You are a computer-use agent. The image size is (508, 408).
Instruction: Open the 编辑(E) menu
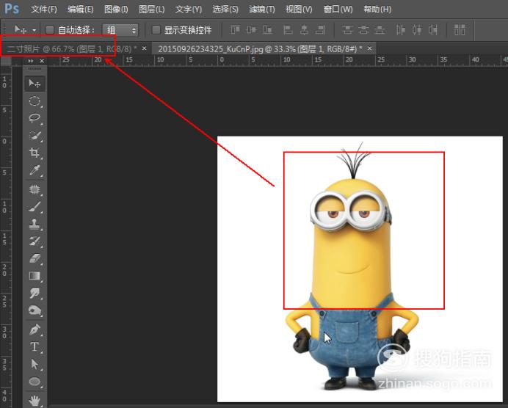click(x=80, y=9)
